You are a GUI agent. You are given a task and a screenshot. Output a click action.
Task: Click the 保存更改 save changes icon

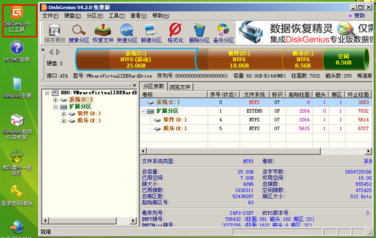click(55, 33)
